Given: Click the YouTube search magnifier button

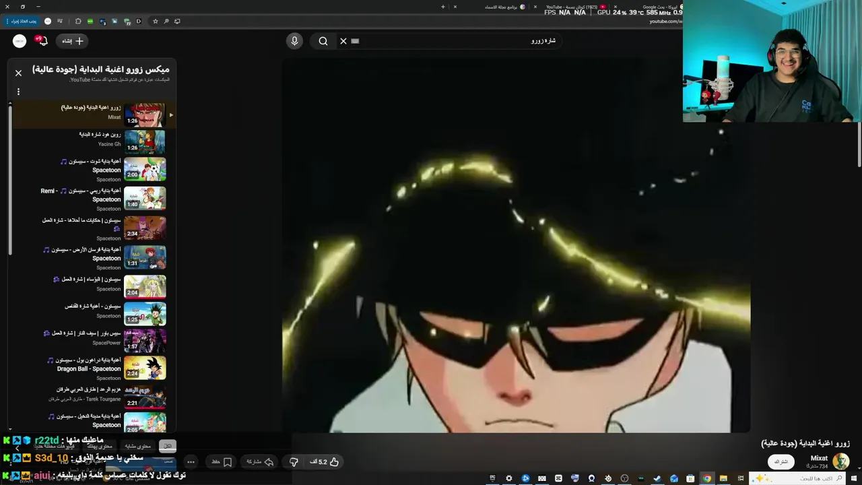Looking at the screenshot, I should pyautogui.click(x=323, y=41).
